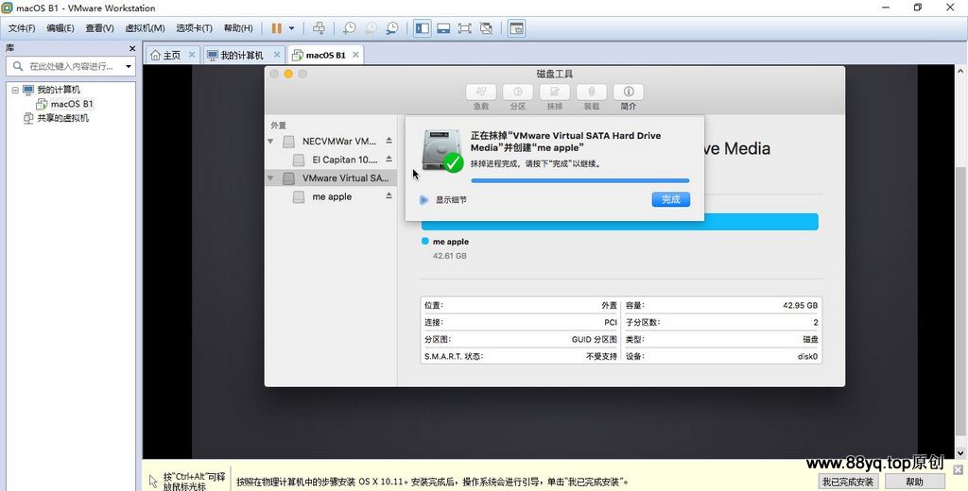Close the yellow install hint bar

[958, 470]
